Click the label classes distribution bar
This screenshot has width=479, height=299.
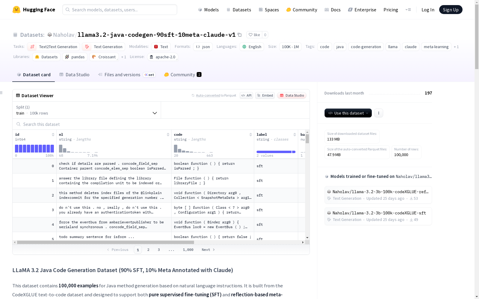tap(276, 152)
